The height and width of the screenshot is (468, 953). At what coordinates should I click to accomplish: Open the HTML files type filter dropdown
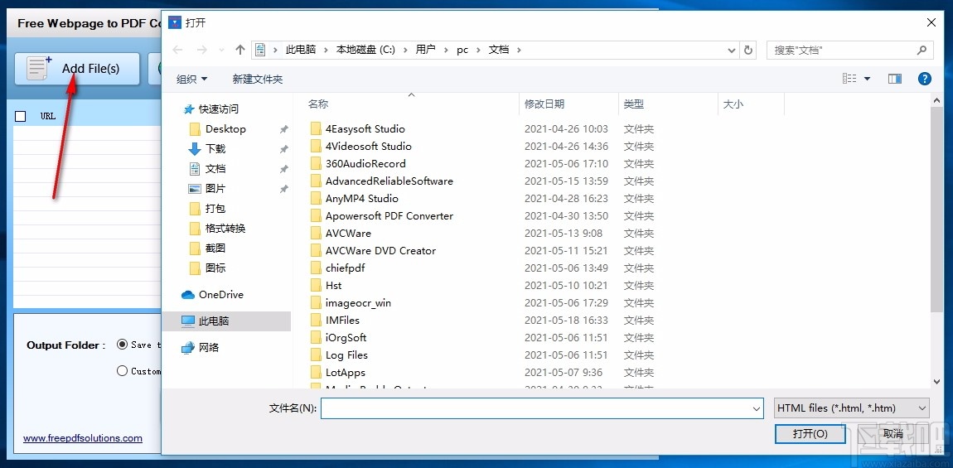click(x=852, y=408)
